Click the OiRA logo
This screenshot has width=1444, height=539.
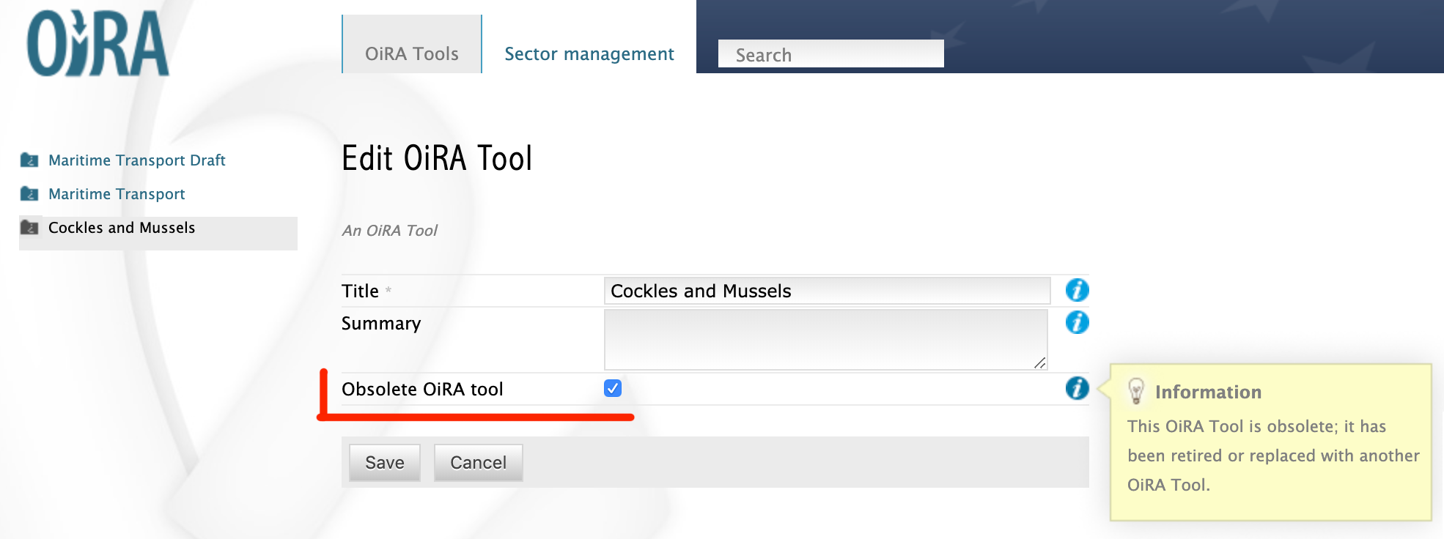[97, 44]
